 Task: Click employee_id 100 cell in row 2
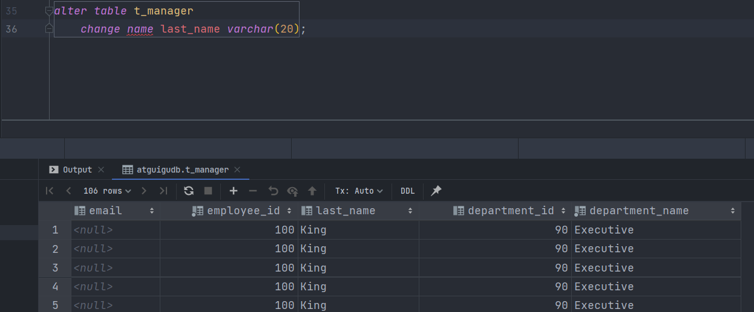click(x=229, y=248)
